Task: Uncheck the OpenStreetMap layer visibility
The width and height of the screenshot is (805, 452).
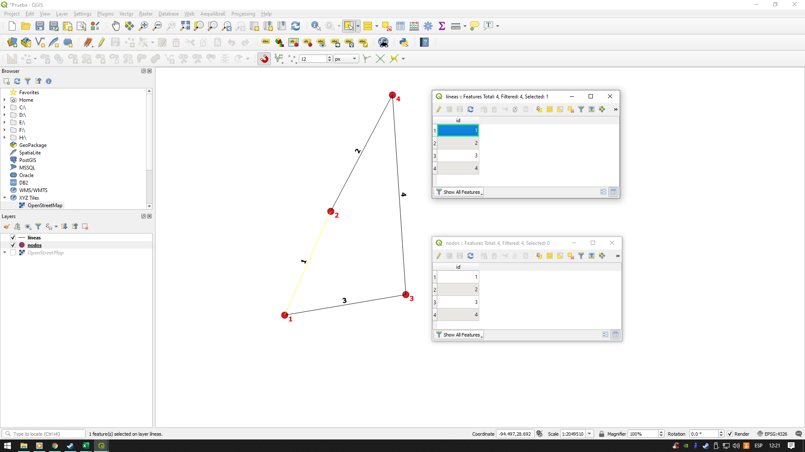Action: [x=13, y=252]
